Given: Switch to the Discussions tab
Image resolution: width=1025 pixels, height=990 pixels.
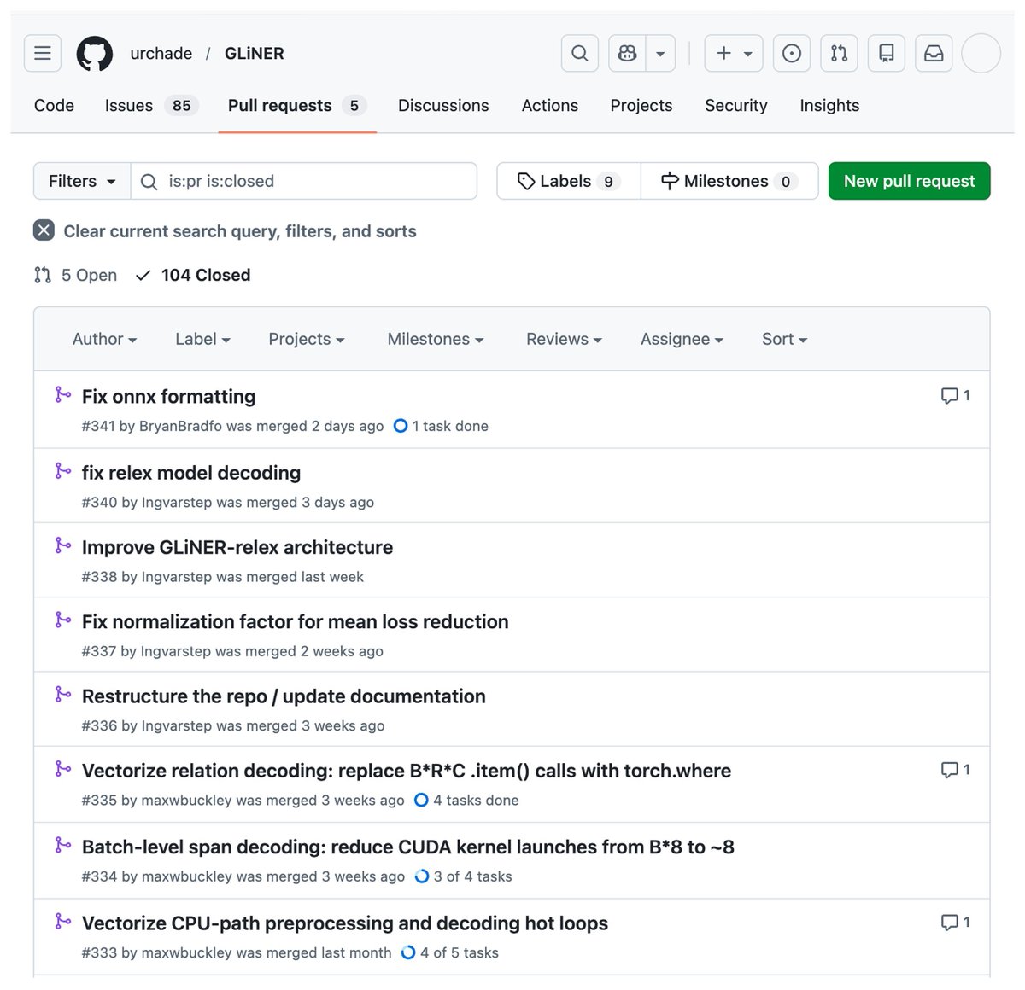Looking at the screenshot, I should [443, 106].
